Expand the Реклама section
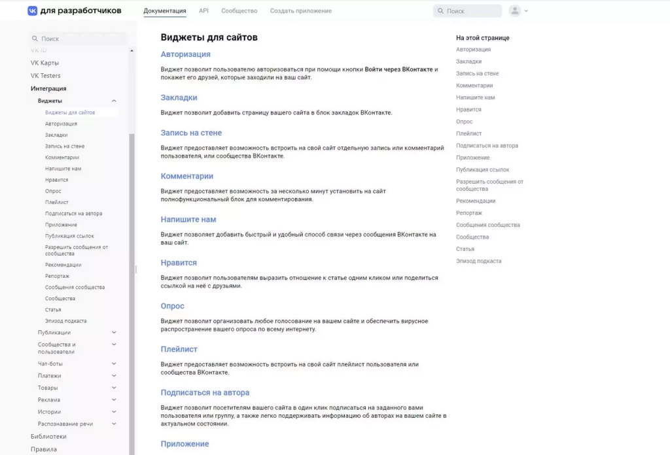This screenshot has width=670, height=455. point(114,399)
